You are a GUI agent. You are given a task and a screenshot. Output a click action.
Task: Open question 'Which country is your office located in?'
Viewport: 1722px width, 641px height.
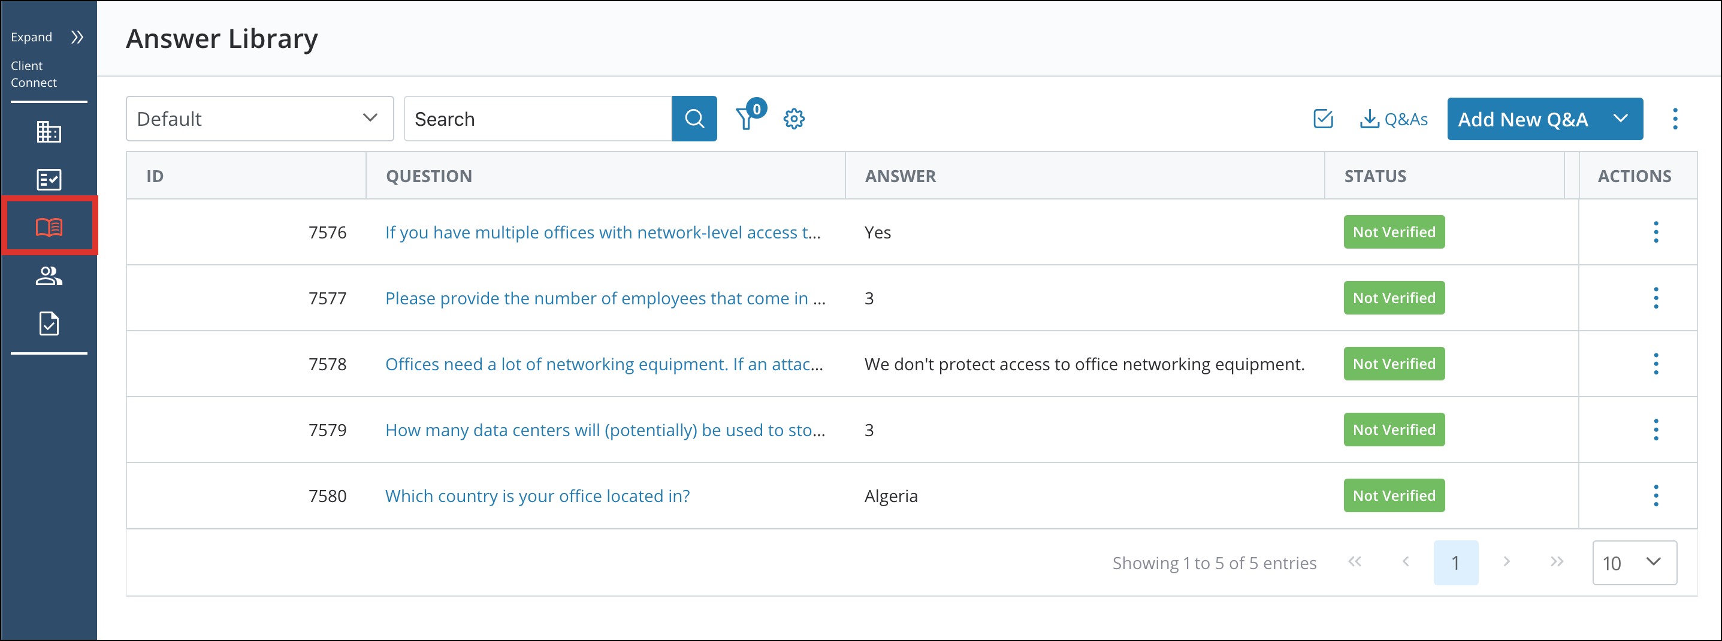(537, 495)
